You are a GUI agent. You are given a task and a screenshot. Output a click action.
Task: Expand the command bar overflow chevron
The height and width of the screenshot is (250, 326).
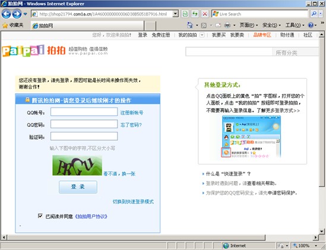(322, 23)
